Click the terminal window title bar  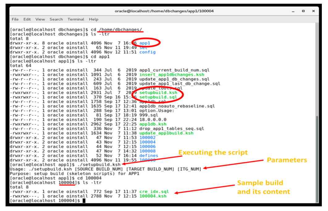164,11
